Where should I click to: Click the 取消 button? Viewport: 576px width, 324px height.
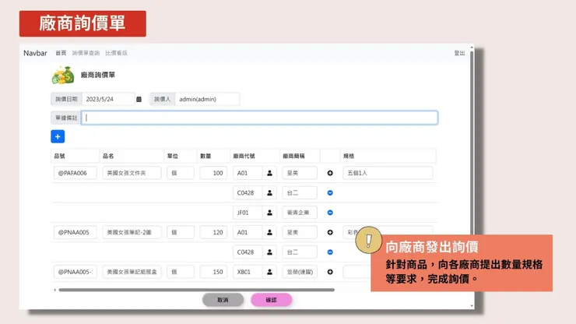[223, 300]
